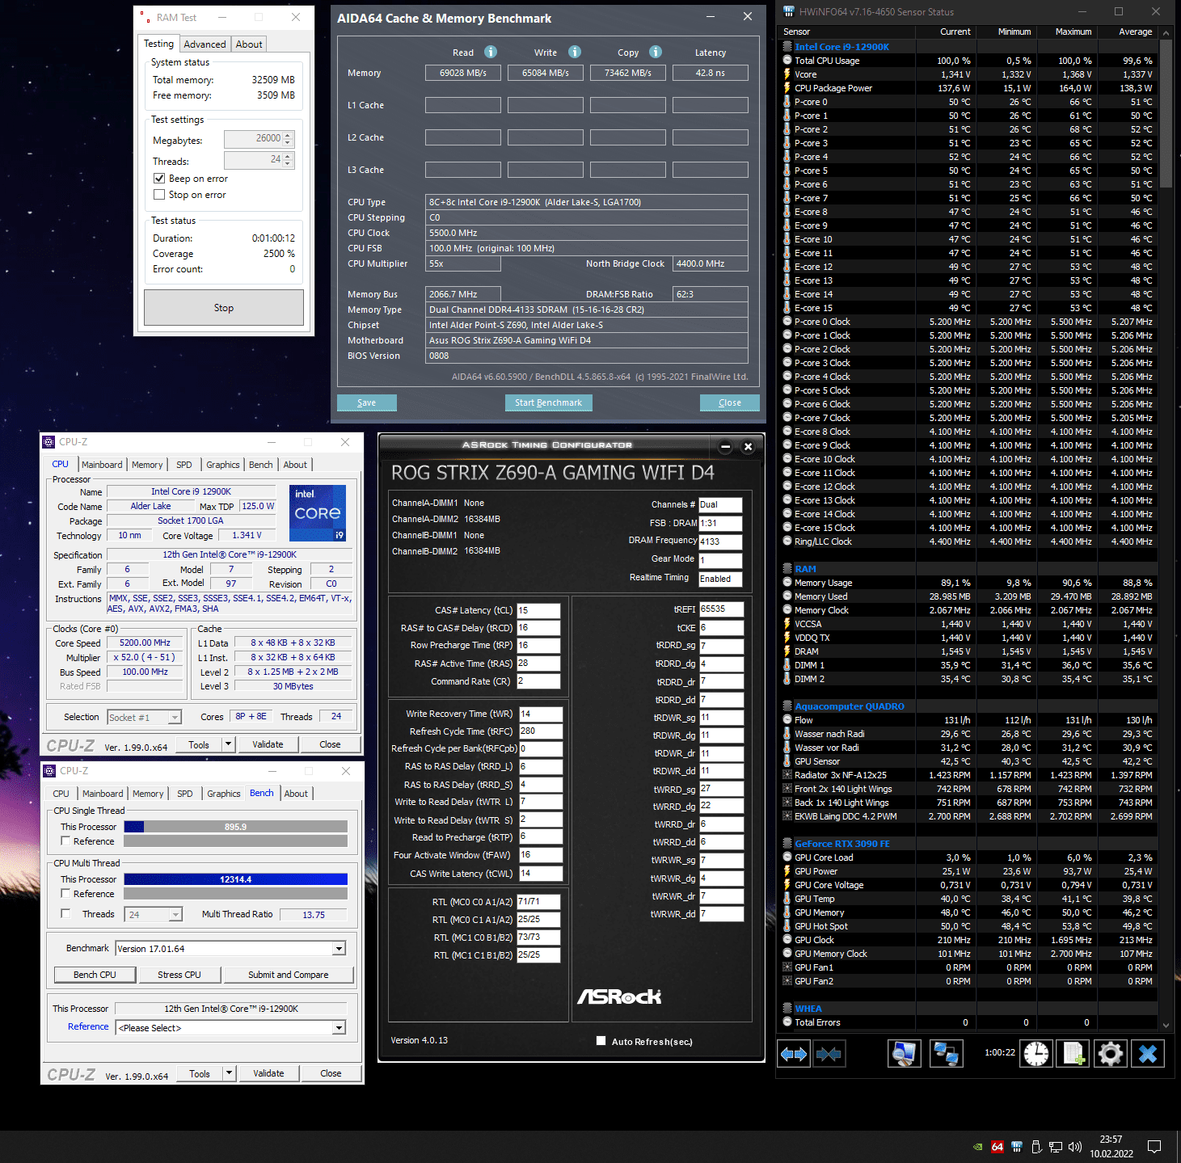Viewport: 1181px width, 1163px height.
Task: Open Windows notification center icon
Action: (x=1154, y=1146)
